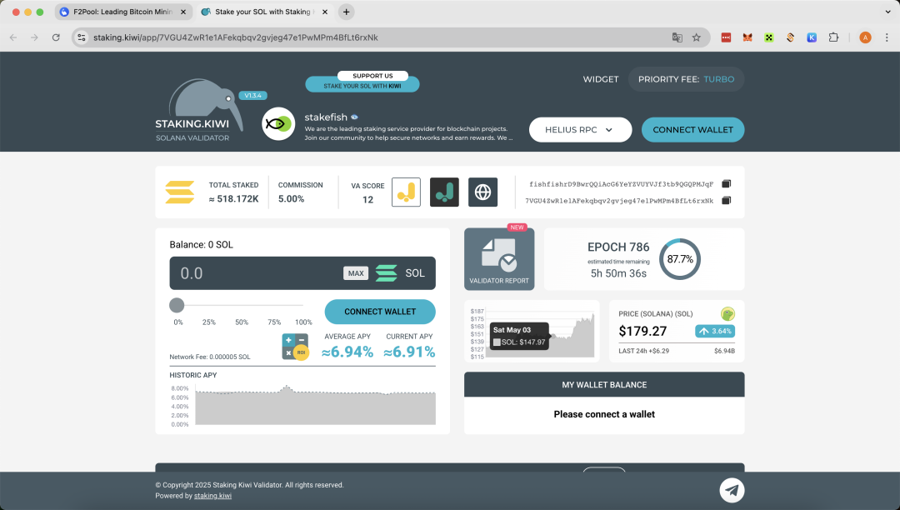Bookmark this page with the star icon
The width and height of the screenshot is (900, 510).
tap(697, 37)
